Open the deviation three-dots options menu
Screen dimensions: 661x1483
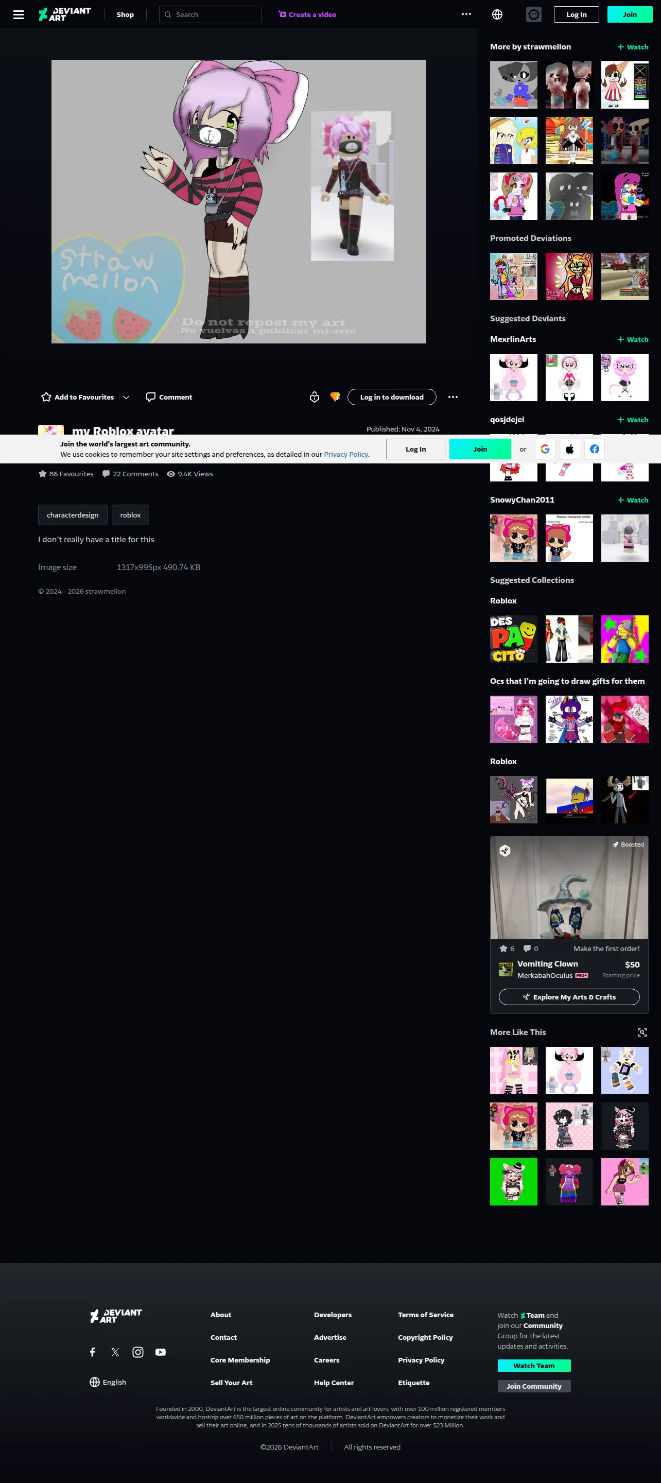(453, 397)
